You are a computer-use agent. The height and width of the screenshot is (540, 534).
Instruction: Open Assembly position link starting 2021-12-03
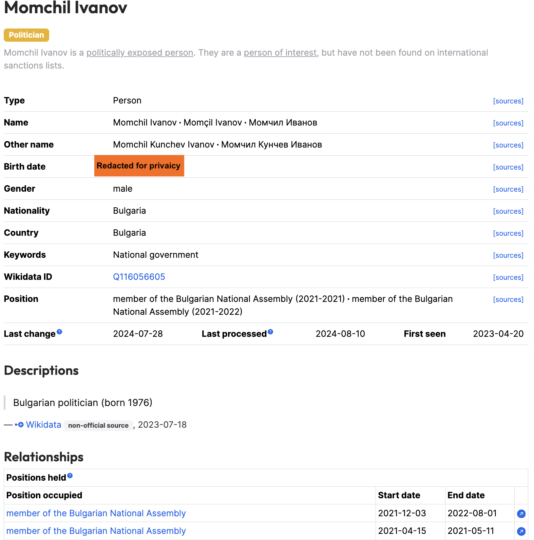[x=96, y=513]
